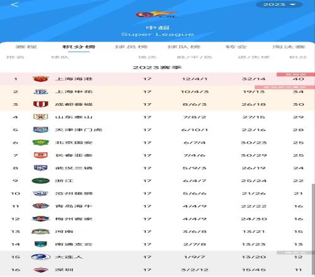Open the 转会 tab

coord(236,47)
